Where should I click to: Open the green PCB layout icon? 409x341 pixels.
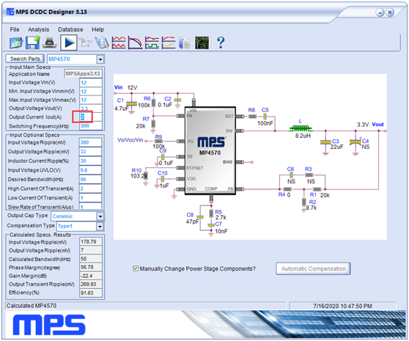point(202,43)
